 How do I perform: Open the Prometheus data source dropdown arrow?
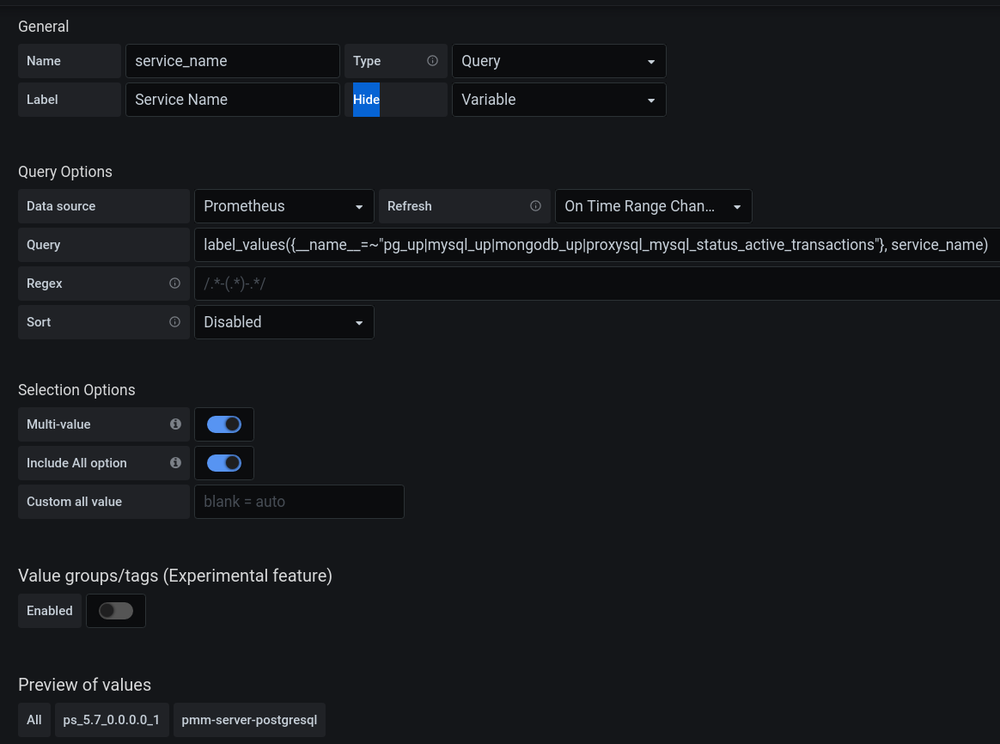pos(359,206)
